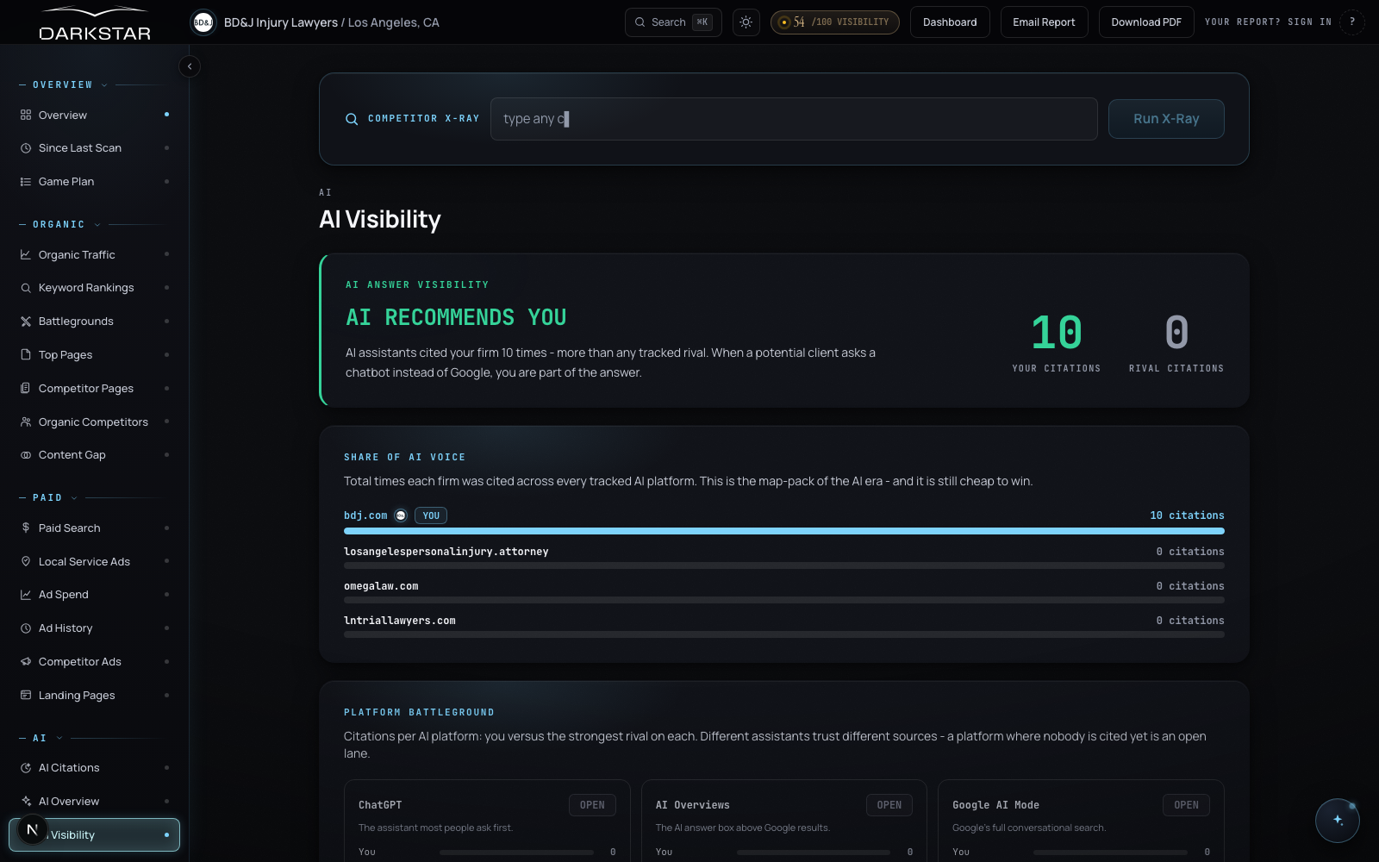
Task: Click the Since Last Scan clock icon
Action: click(x=26, y=148)
